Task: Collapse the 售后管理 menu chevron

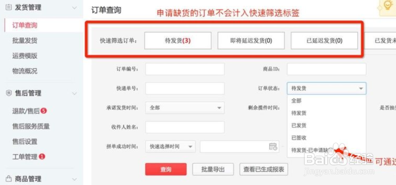Action: [74, 93]
